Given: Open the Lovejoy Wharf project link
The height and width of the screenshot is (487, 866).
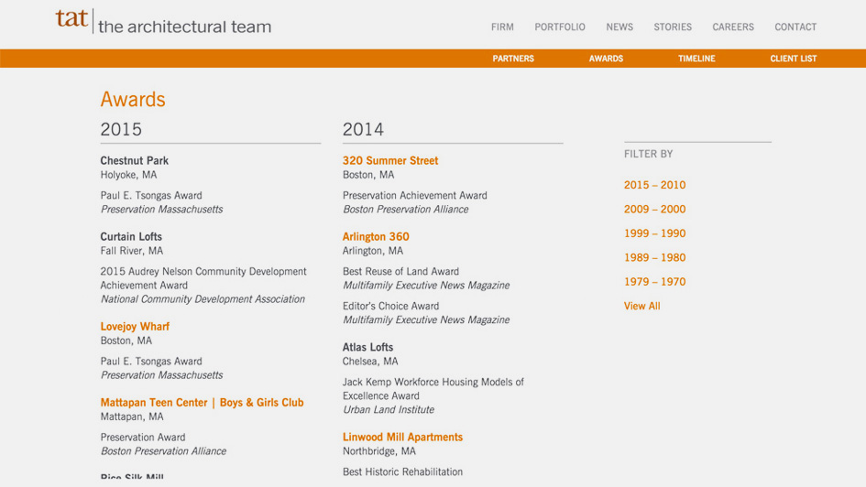Looking at the screenshot, I should pyautogui.click(x=135, y=327).
